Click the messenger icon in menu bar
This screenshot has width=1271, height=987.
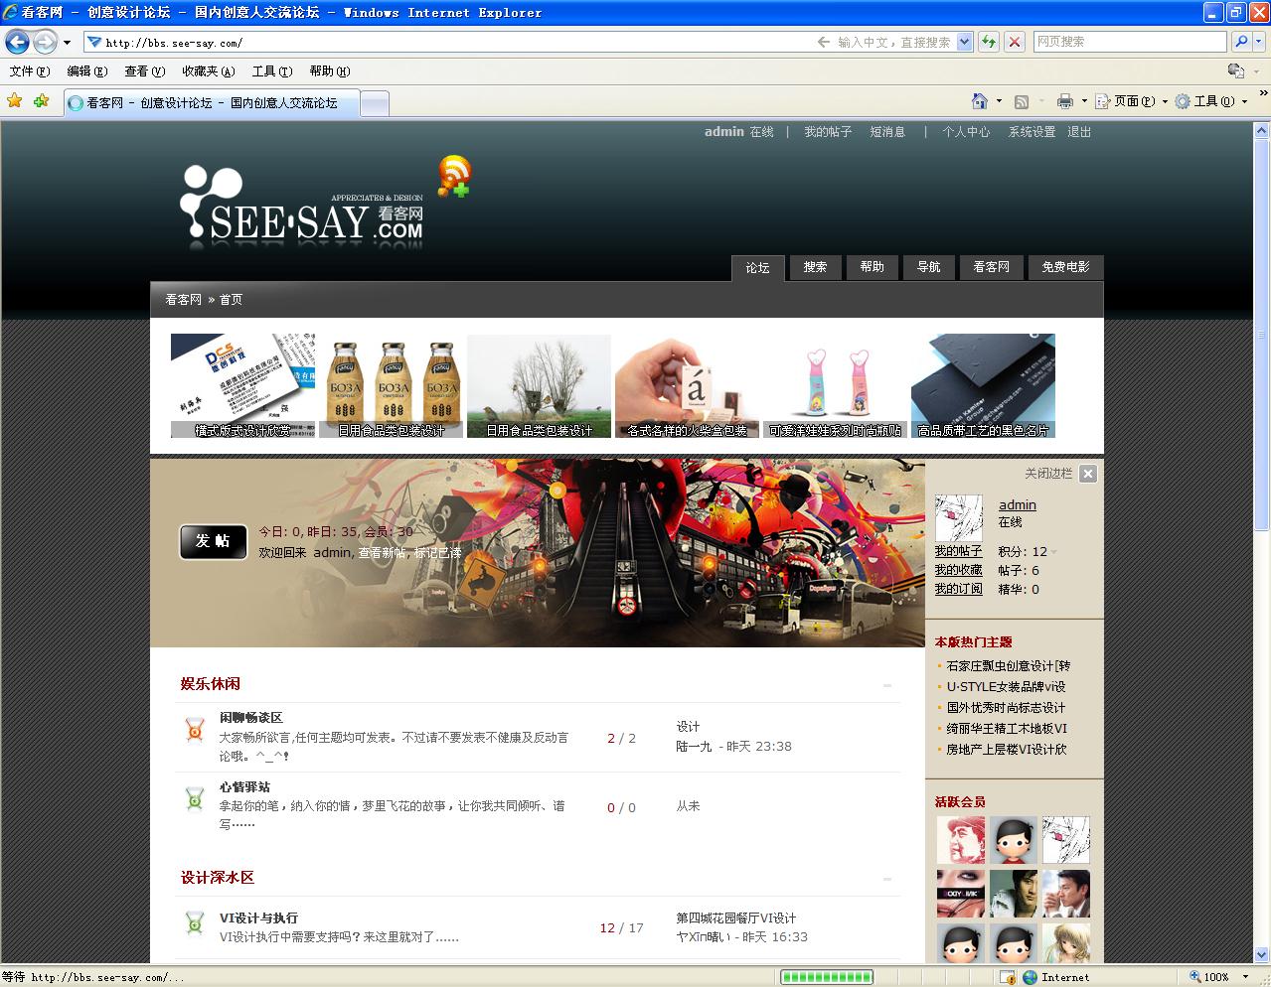point(1236,70)
